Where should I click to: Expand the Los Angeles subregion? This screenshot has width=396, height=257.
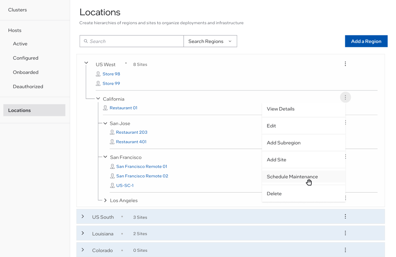click(106, 200)
